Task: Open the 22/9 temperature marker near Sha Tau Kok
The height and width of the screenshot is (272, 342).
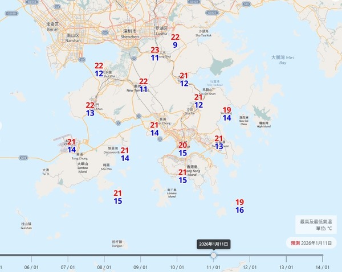Action: (x=175, y=41)
